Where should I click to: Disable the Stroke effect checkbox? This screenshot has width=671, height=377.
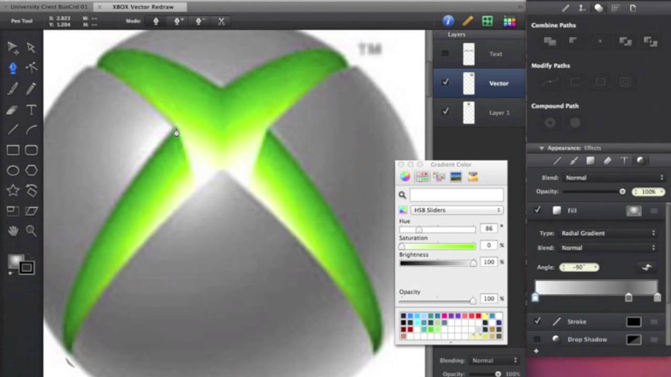537,321
